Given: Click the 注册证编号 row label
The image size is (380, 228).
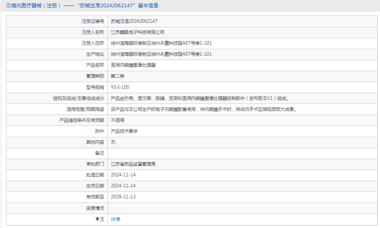Looking at the screenshot, I should (x=93, y=21).
